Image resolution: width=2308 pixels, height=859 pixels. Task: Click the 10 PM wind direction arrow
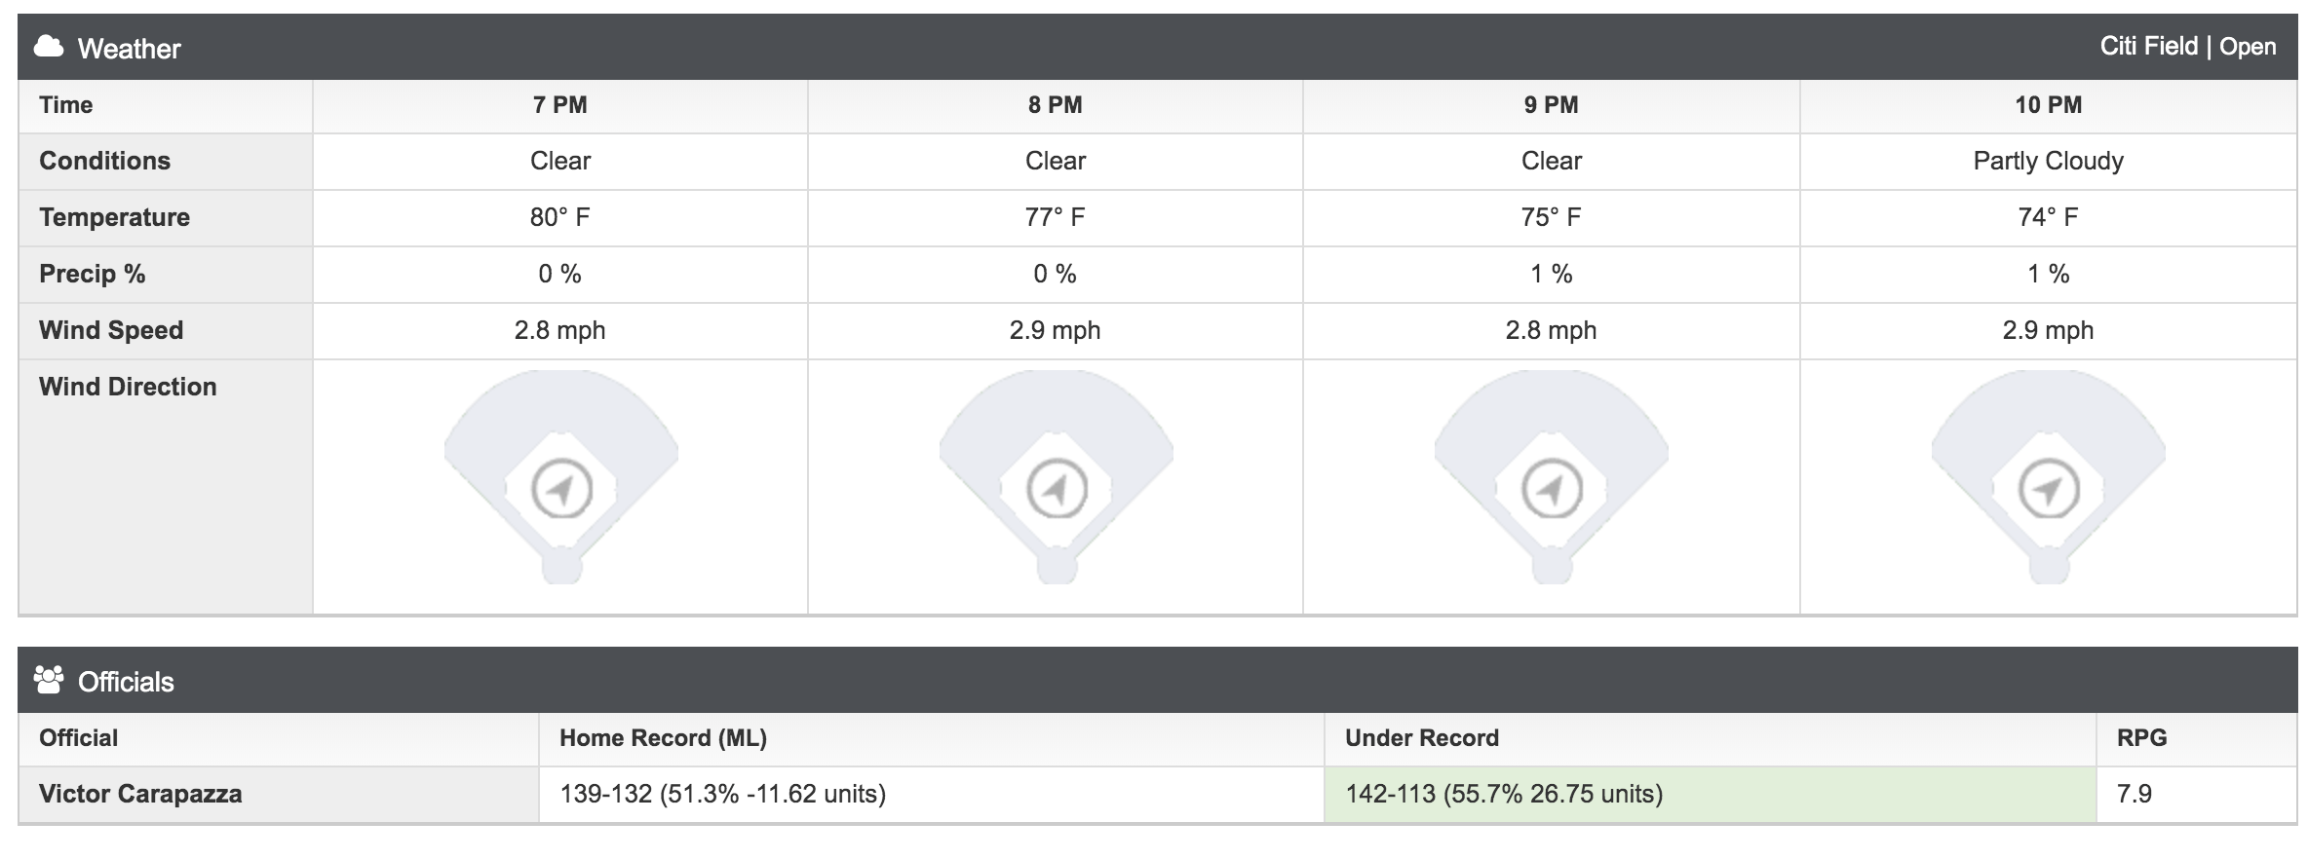(x=2049, y=489)
